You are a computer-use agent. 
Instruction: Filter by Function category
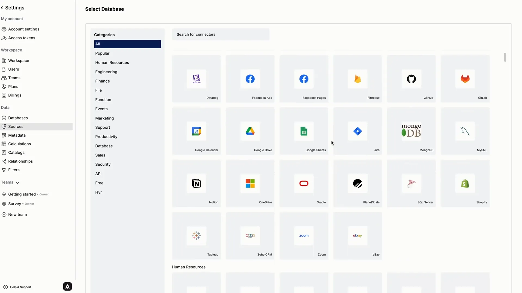tap(103, 100)
